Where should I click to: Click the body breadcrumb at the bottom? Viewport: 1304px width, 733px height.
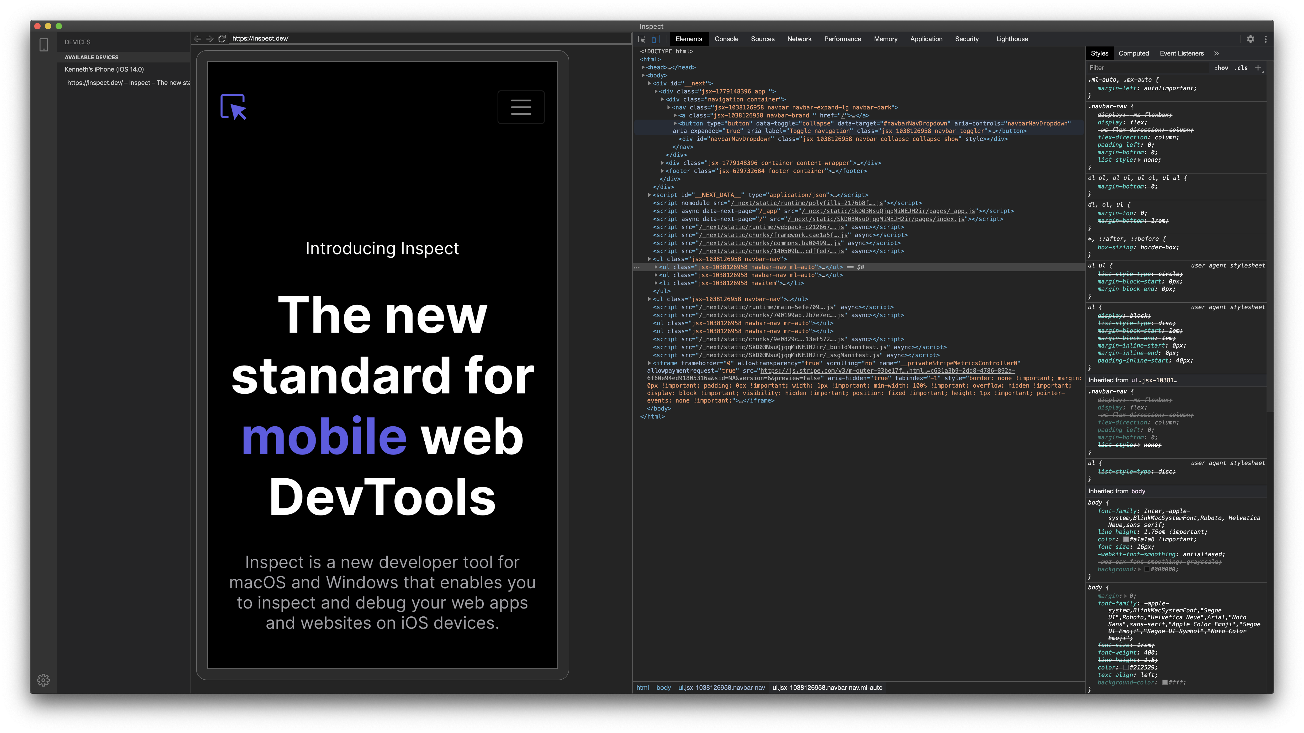click(663, 688)
